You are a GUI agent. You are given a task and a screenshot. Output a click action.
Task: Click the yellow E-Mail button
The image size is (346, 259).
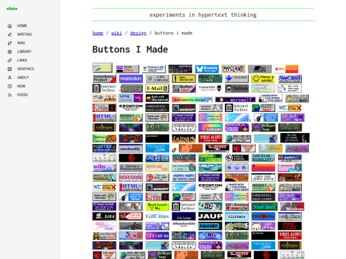pos(158,88)
